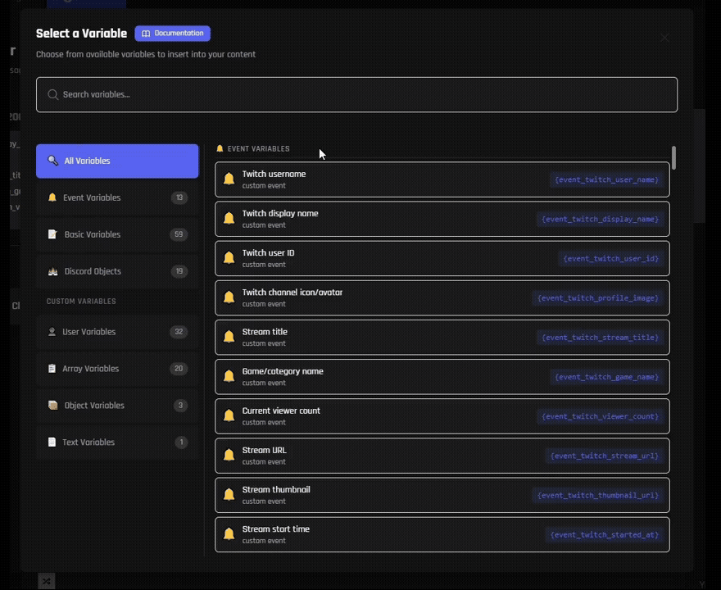This screenshot has width=721, height=590.
Task: Open the Discord Objects category
Action: click(x=117, y=271)
